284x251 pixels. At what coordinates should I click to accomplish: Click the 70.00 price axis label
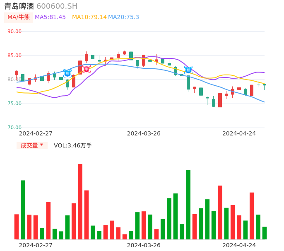[x=14, y=128]
